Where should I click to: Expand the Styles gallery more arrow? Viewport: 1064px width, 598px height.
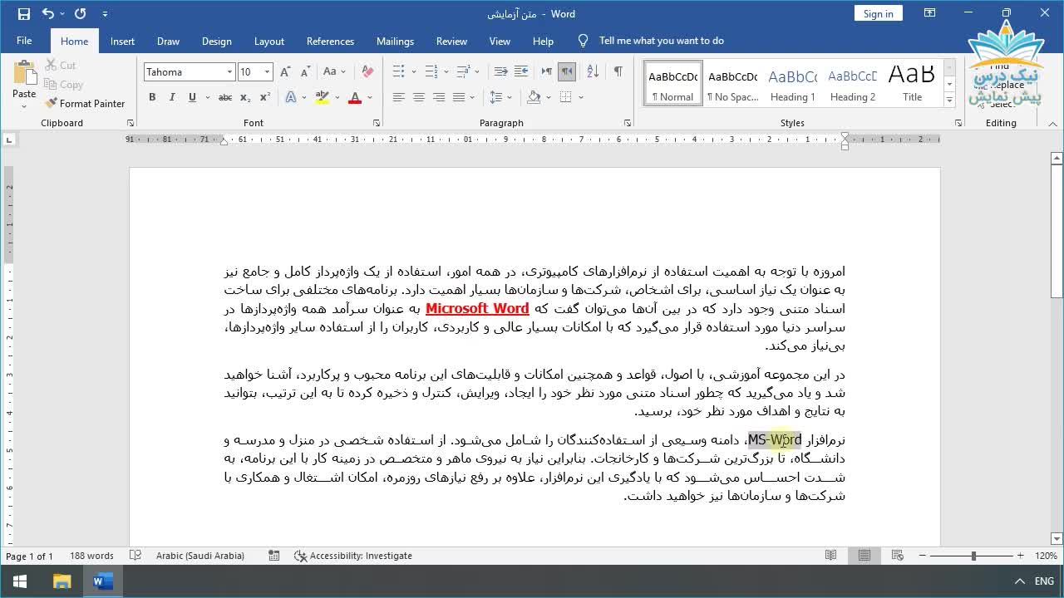click(x=949, y=100)
